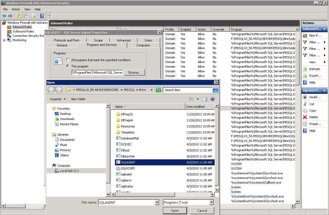Click Refresh in the Actions pane
Image resolution: width=329 pixels, height=215 pixels.
click(x=315, y=69)
